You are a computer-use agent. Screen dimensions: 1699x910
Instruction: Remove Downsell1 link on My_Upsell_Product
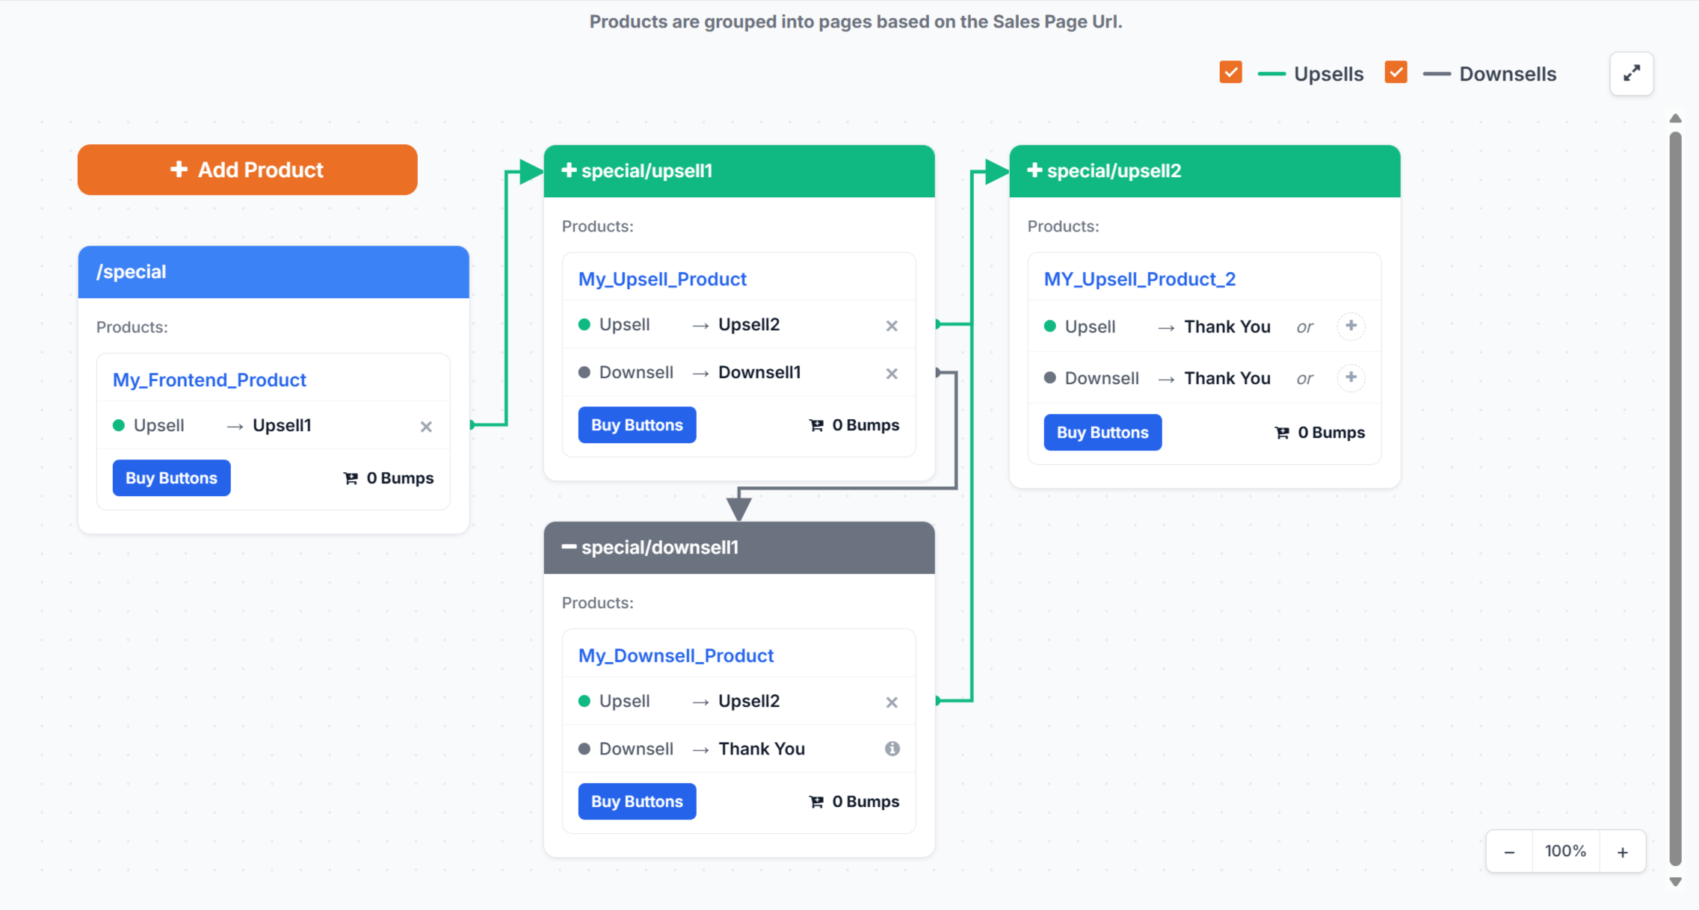coord(892,374)
